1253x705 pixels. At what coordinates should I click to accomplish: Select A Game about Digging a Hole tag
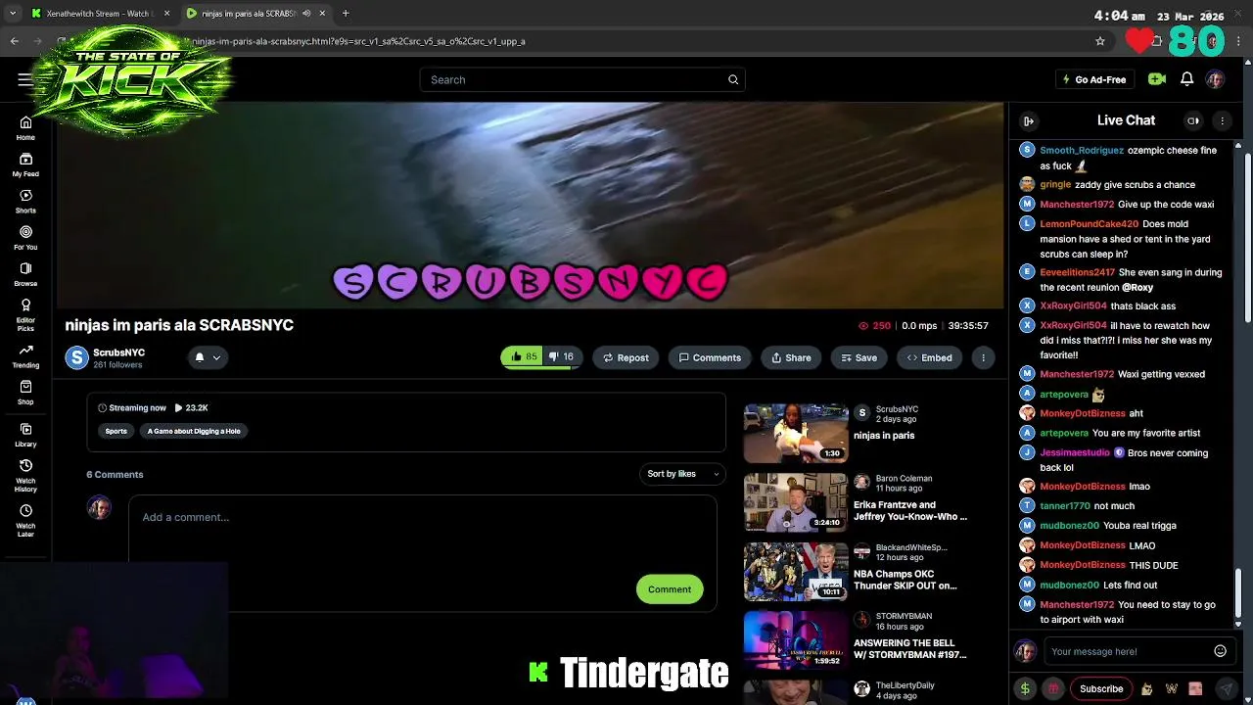coord(194,431)
